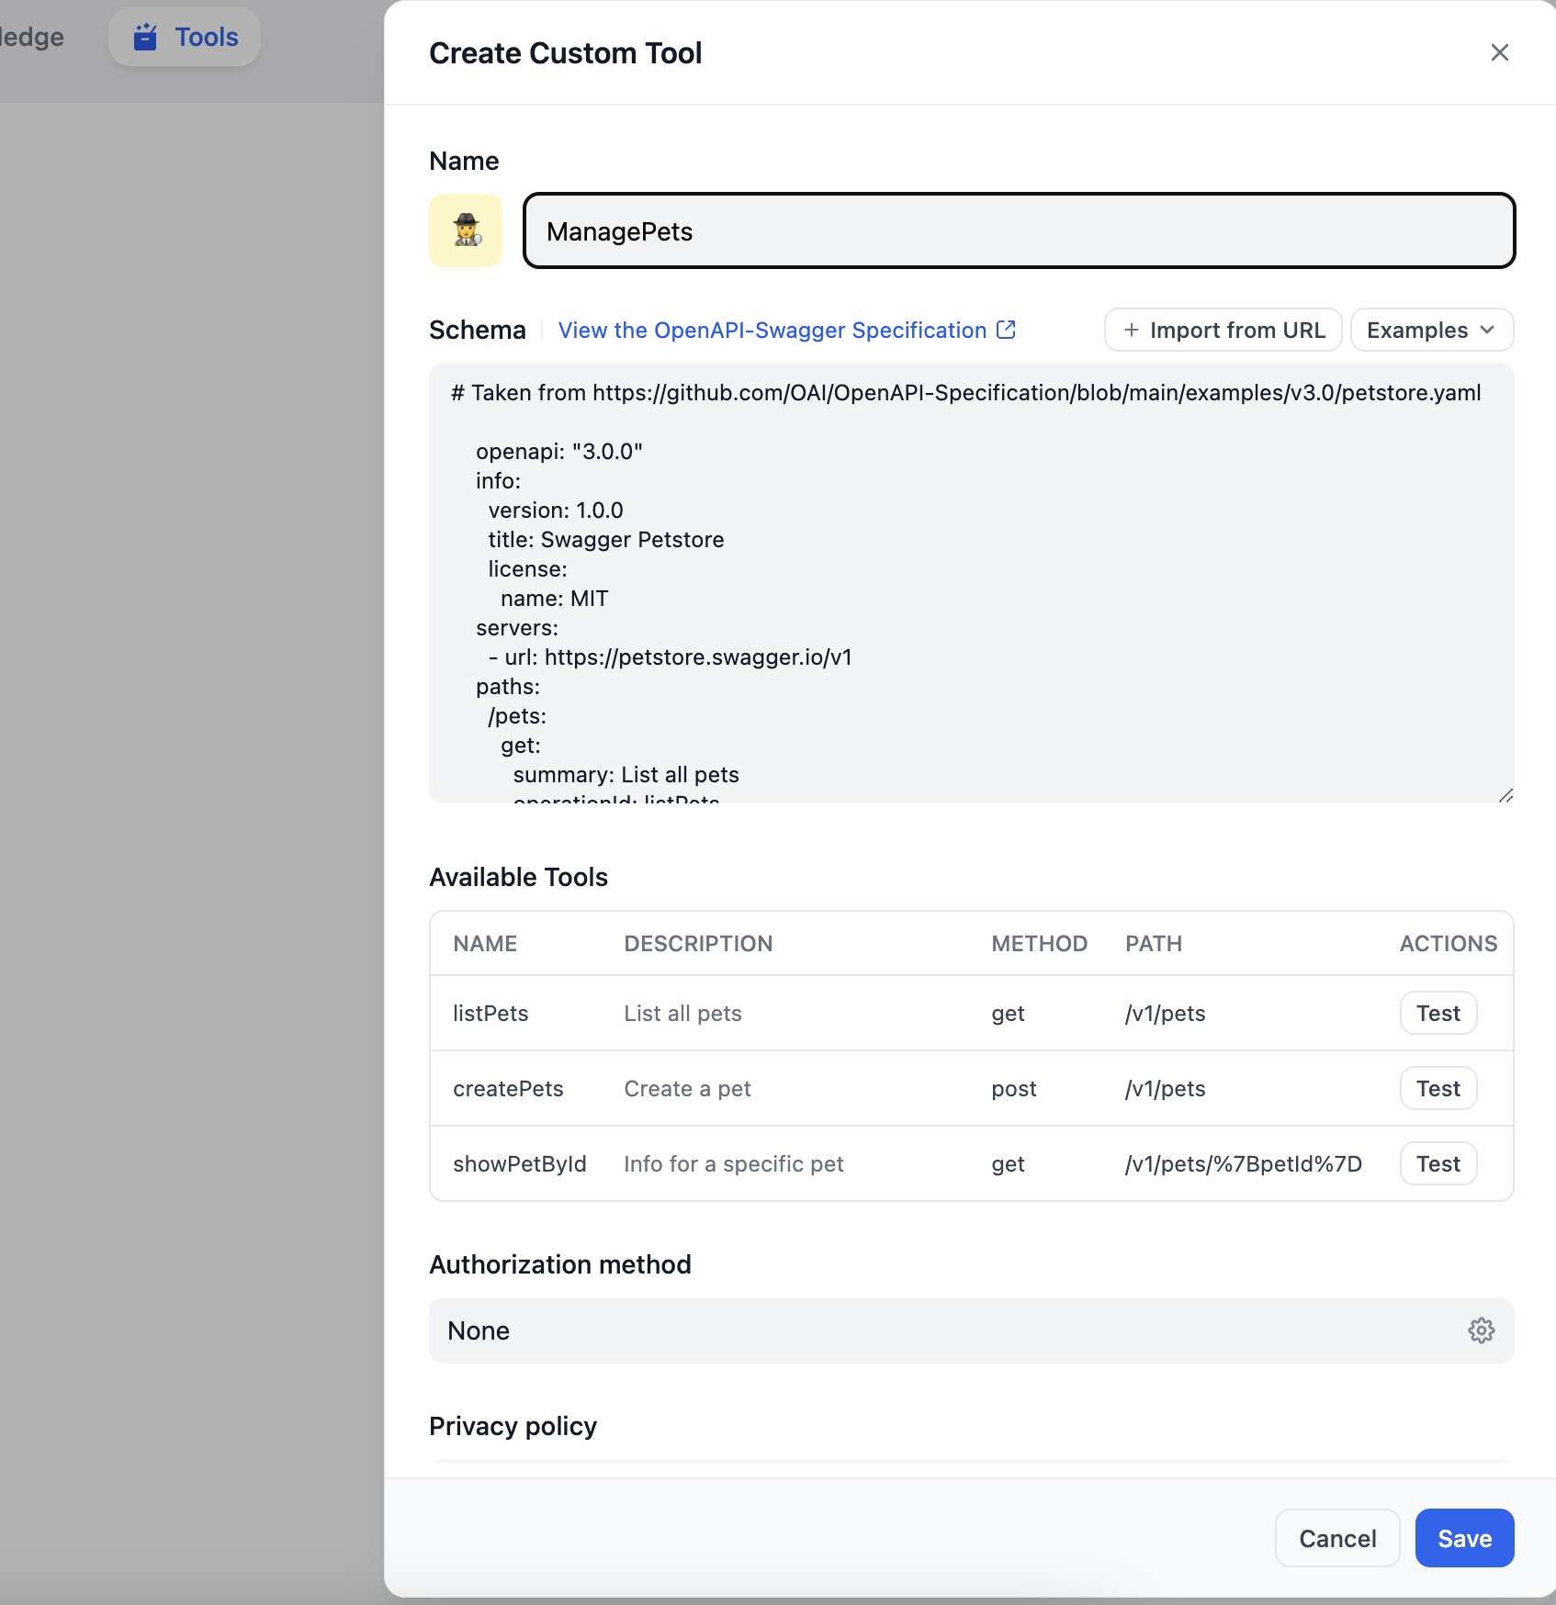Click the Examples chevron arrow
The width and height of the screenshot is (1556, 1605).
pyautogui.click(x=1488, y=330)
